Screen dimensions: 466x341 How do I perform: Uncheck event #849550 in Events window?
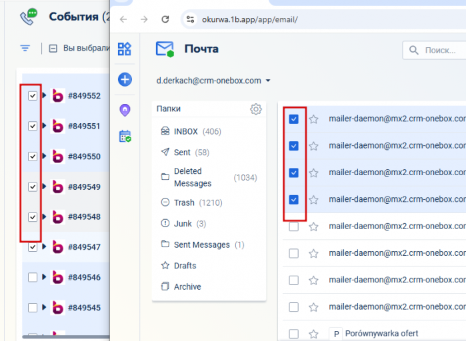[x=33, y=157]
